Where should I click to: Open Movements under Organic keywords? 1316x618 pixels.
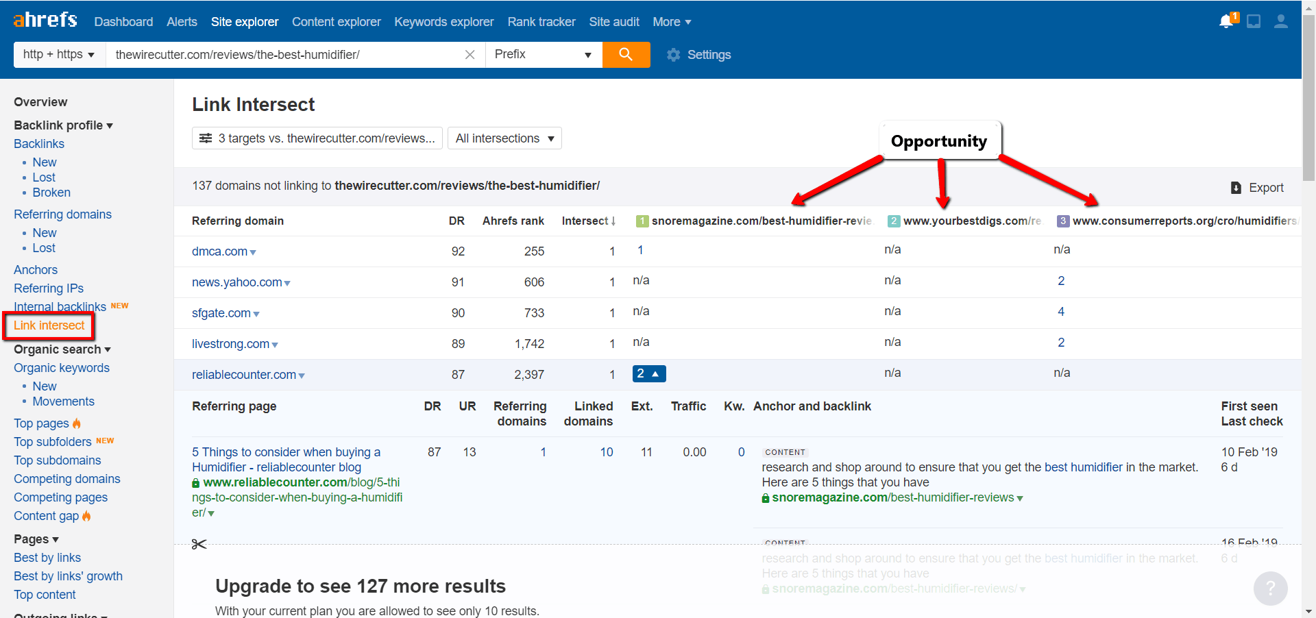pos(64,401)
